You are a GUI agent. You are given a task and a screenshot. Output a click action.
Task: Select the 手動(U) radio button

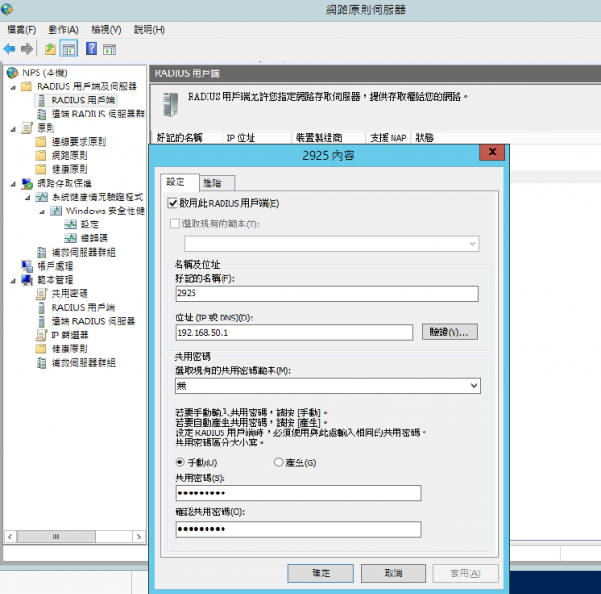coord(179,462)
